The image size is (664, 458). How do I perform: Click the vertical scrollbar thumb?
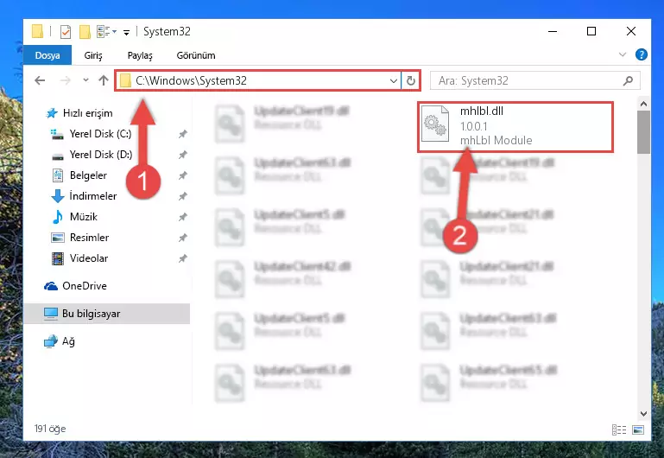point(643,132)
